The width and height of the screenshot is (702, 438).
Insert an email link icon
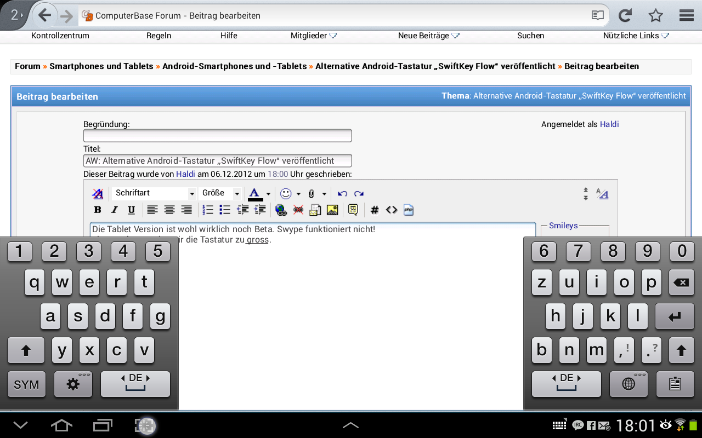[315, 210]
